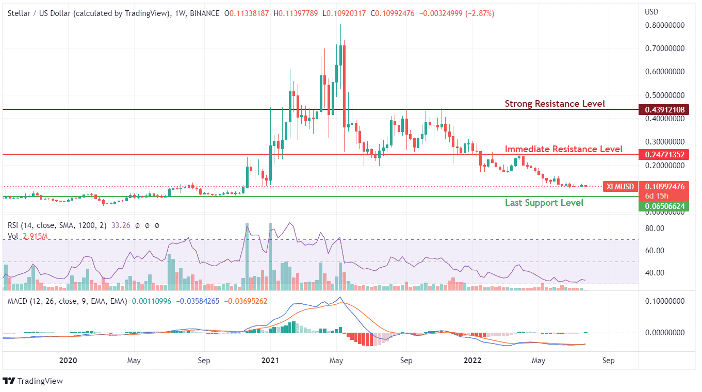Click the 0.24721352 immediate resistance price label
The image size is (702, 392).
[x=663, y=154]
